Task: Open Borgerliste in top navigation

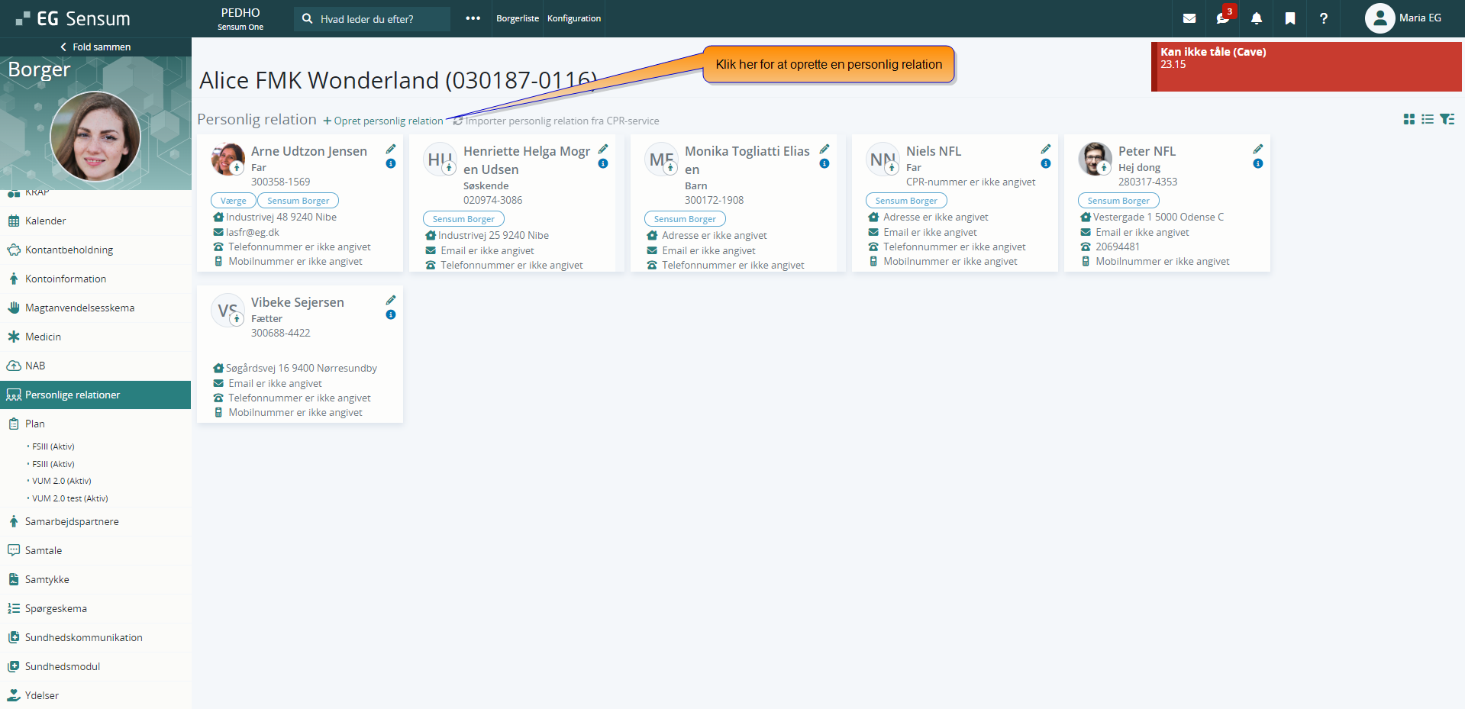Action: click(x=518, y=18)
